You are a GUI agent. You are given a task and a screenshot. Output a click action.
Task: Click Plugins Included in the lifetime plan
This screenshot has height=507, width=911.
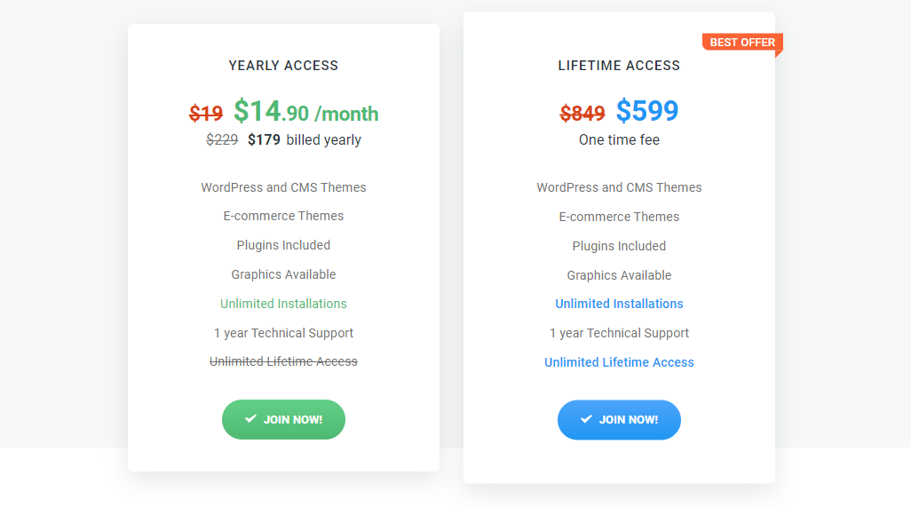pos(619,246)
